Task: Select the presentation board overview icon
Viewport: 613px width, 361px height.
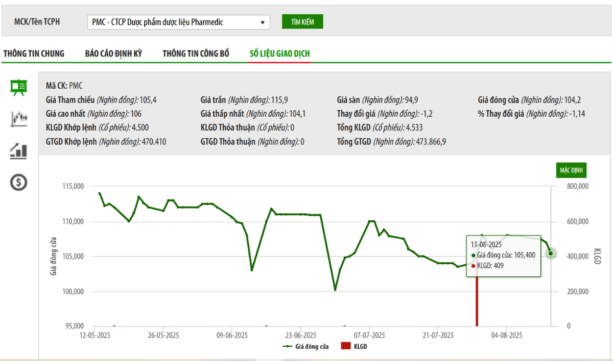Action: point(19,88)
